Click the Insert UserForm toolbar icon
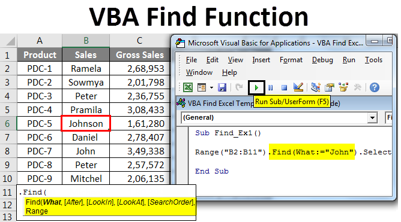401x222 pixels. pyautogui.click(x=202, y=88)
